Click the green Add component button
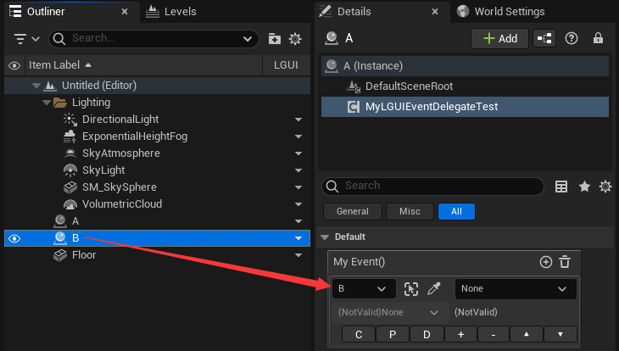Image resolution: width=619 pixels, height=351 pixels. click(x=499, y=38)
